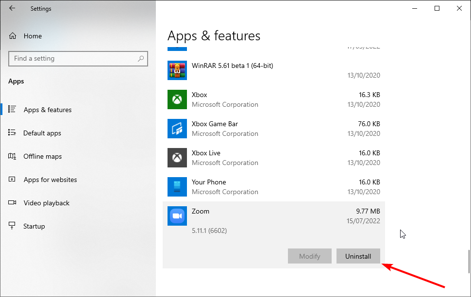This screenshot has height=297, width=471.
Task: Switch to Video playback section
Action: pyautogui.click(x=47, y=203)
